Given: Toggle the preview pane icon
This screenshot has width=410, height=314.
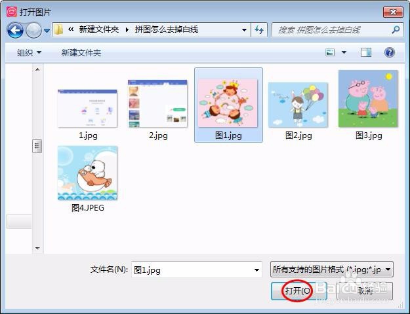Looking at the screenshot, I should [x=366, y=52].
